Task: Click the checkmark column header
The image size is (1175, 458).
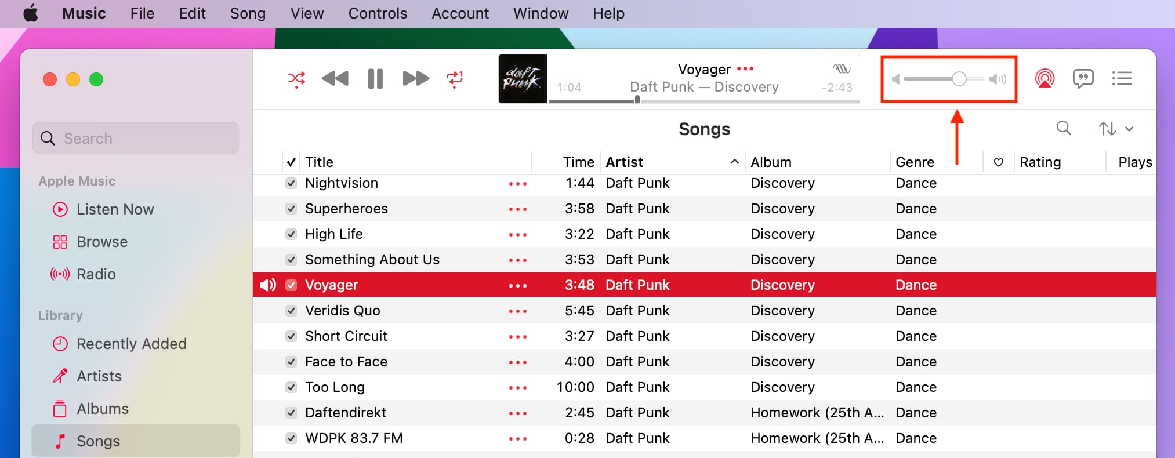Action: coord(291,162)
